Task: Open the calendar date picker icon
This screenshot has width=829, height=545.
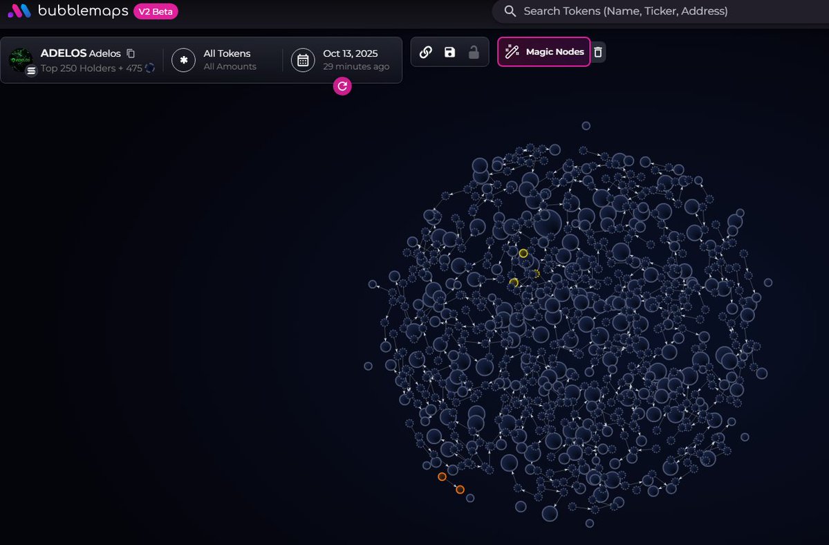Action: pos(303,60)
